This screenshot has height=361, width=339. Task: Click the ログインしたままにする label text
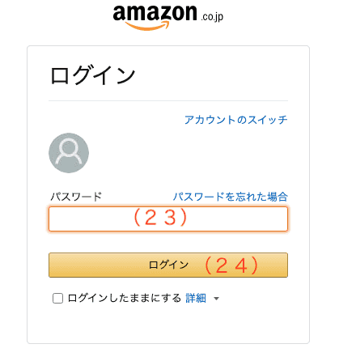(x=125, y=298)
